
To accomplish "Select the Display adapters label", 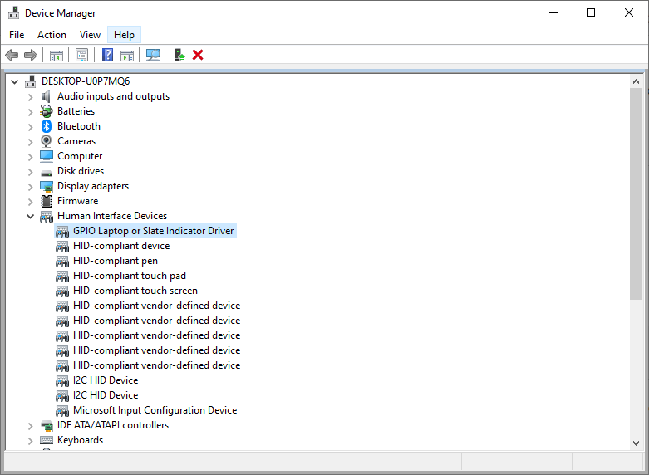I will point(93,186).
